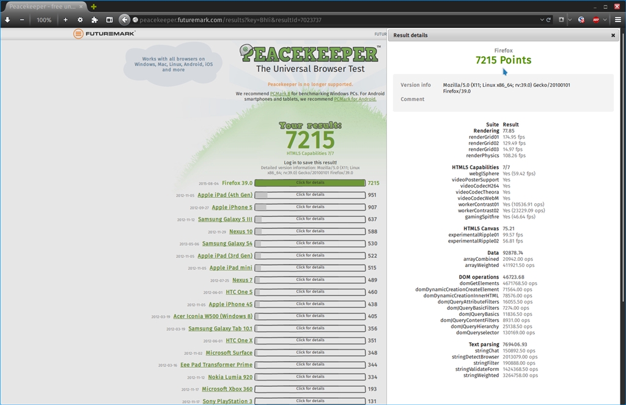This screenshot has width=626, height=405.
Task: Open Apple iPhone 5 link
Action: [x=232, y=207]
